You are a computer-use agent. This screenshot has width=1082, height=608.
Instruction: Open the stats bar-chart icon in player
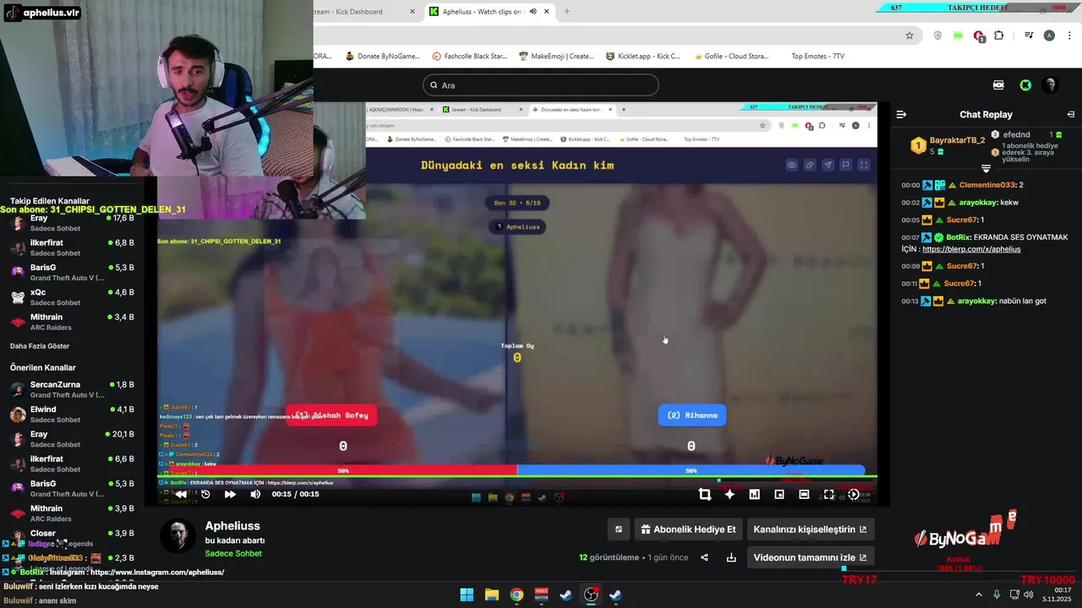coord(754,495)
